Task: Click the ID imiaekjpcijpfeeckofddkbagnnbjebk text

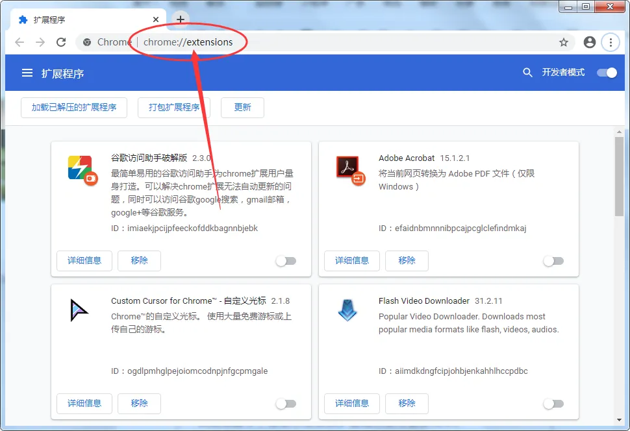Action: pyautogui.click(x=184, y=228)
